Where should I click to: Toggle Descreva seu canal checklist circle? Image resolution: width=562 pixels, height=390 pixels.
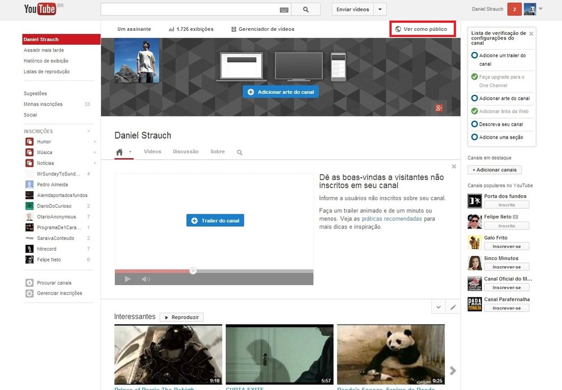[x=474, y=124]
